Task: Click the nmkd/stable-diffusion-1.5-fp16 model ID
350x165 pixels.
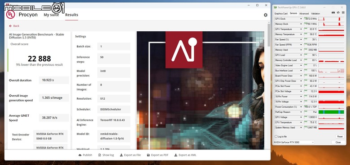Action: [114, 136]
